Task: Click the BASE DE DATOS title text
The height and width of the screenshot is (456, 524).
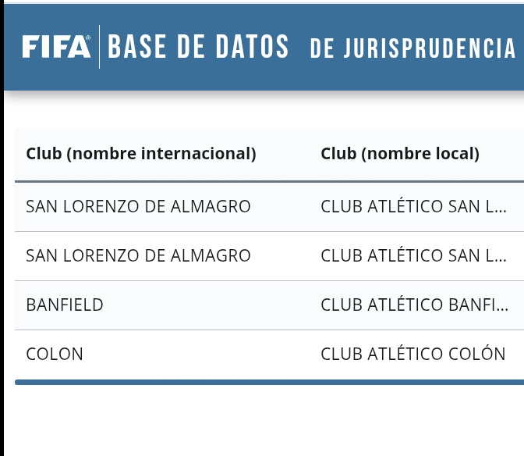Action: tap(198, 47)
